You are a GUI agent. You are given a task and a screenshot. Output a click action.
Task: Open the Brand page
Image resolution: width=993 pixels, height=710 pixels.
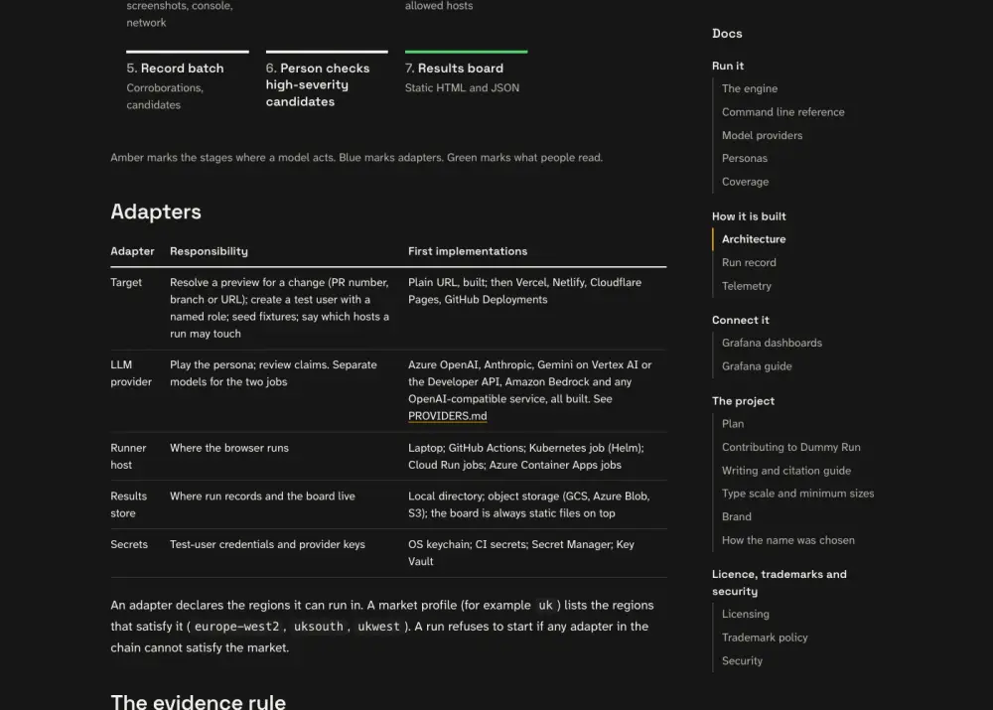pyautogui.click(x=736, y=516)
